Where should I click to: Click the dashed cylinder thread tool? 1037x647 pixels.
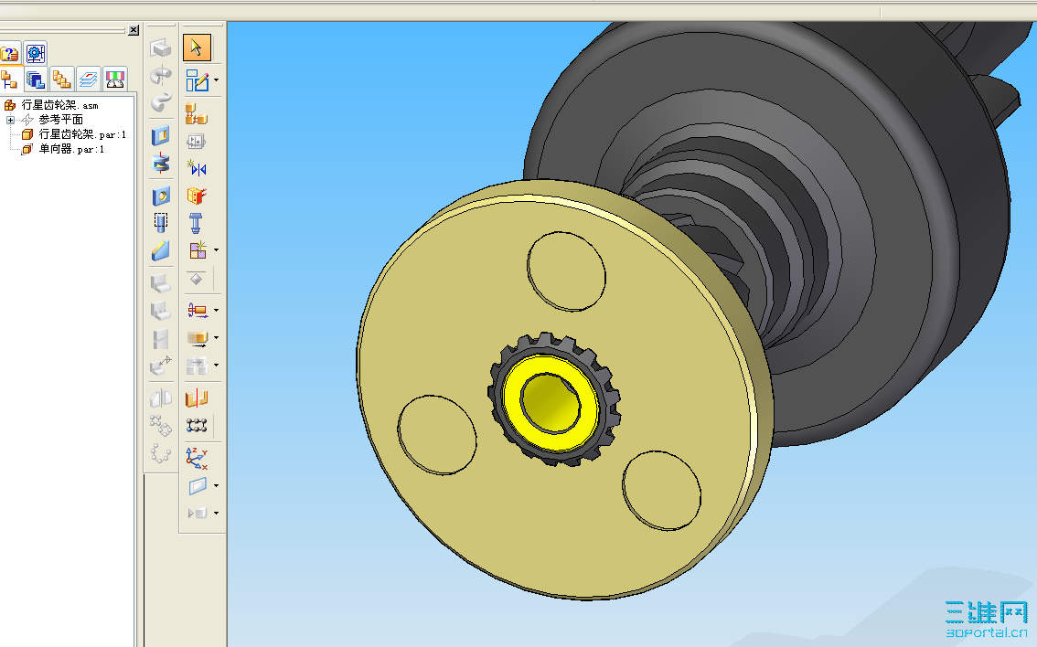coord(161,223)
